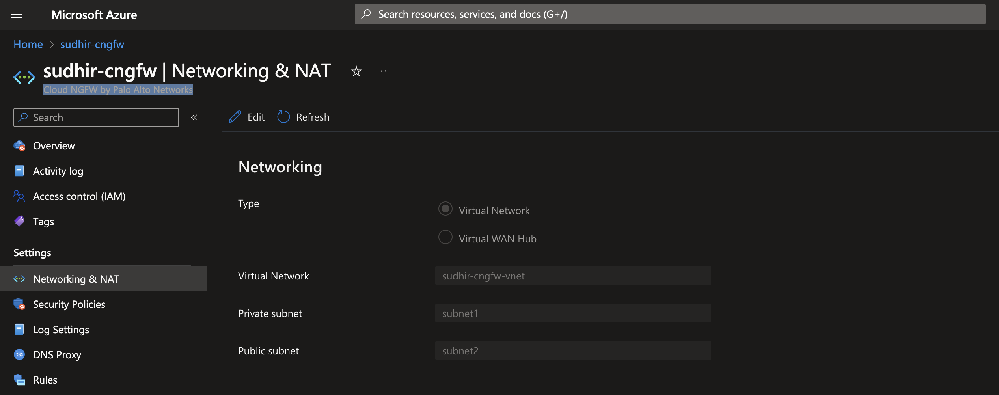Open Log Settings via its icon

pyautogui.click(x=19, y=329)
